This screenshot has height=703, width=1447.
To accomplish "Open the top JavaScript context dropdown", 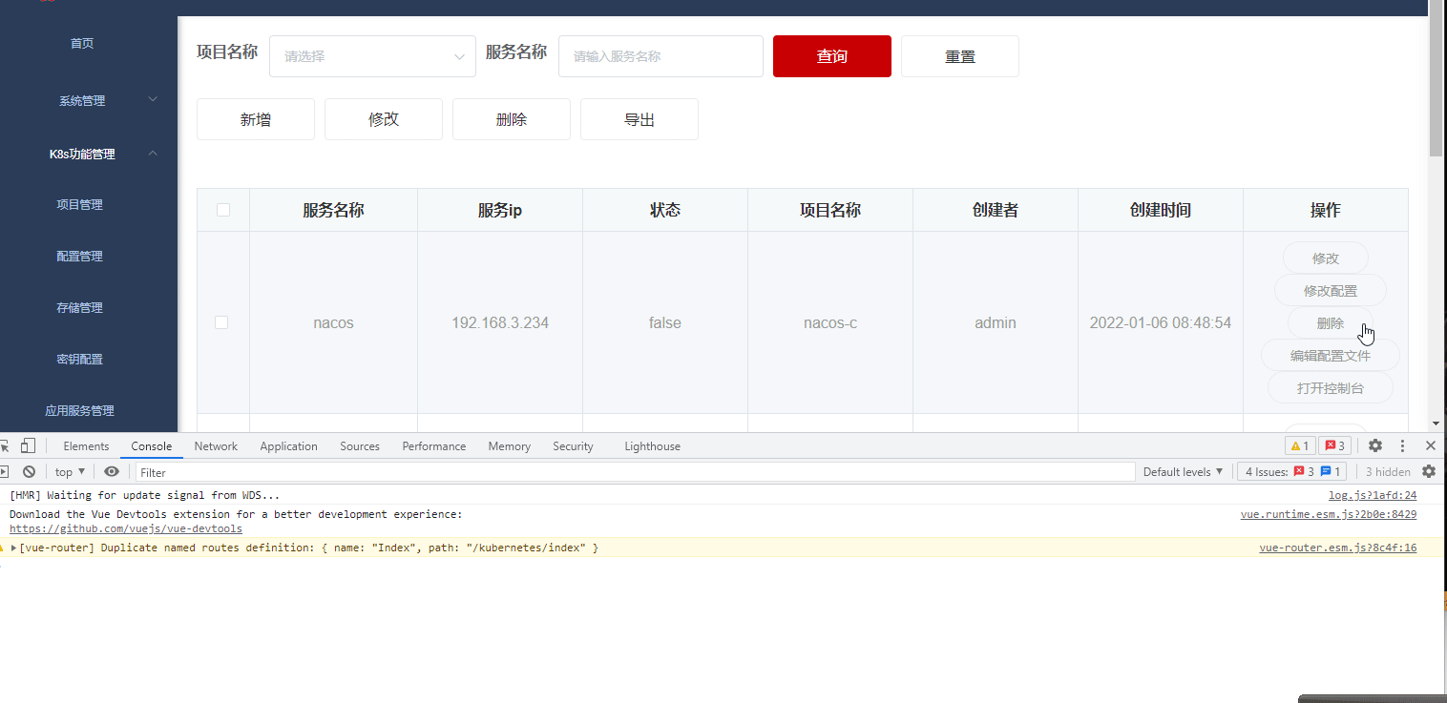I will (70, 471).
